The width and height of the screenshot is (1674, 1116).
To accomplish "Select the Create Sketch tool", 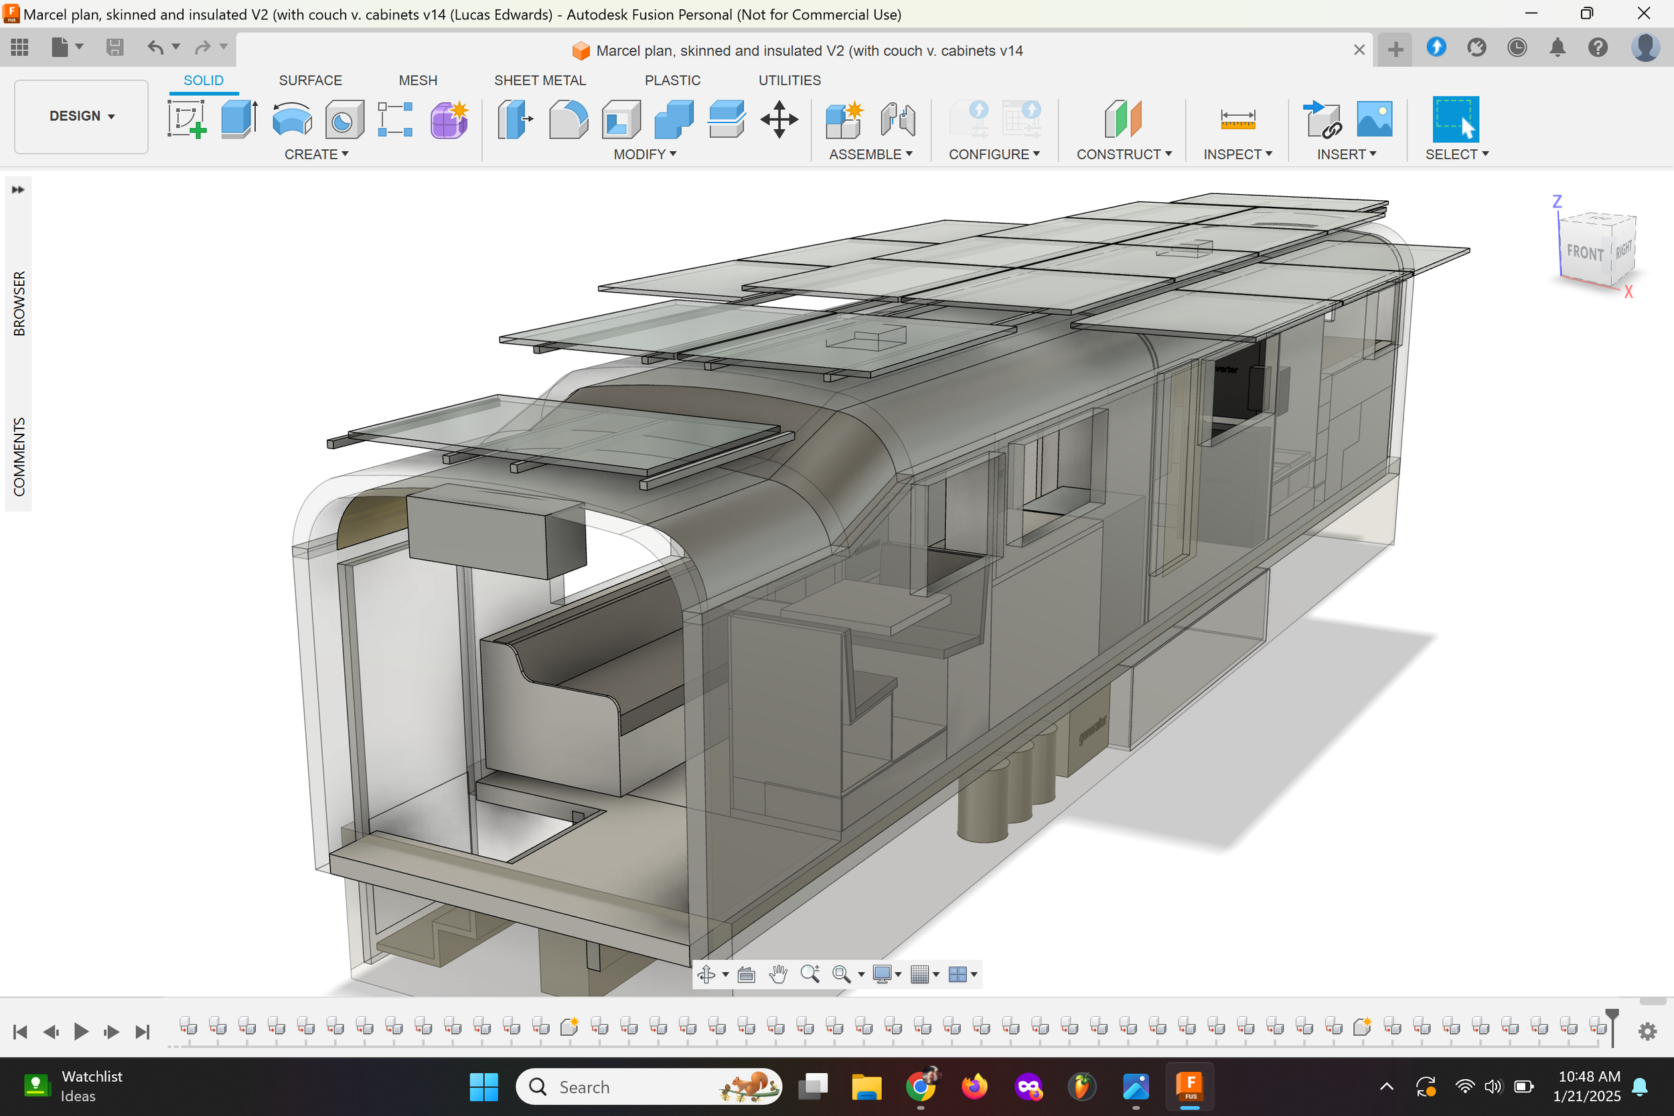I will (186, 119).
